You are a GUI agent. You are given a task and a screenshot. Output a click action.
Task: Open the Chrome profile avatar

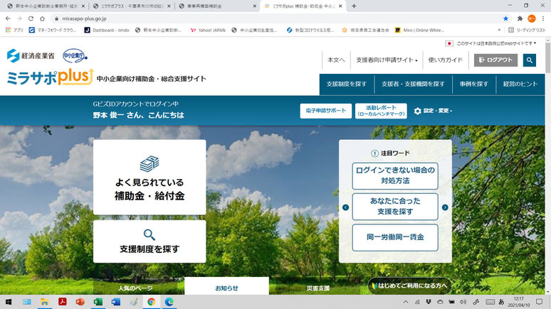[x=532, y=18]
